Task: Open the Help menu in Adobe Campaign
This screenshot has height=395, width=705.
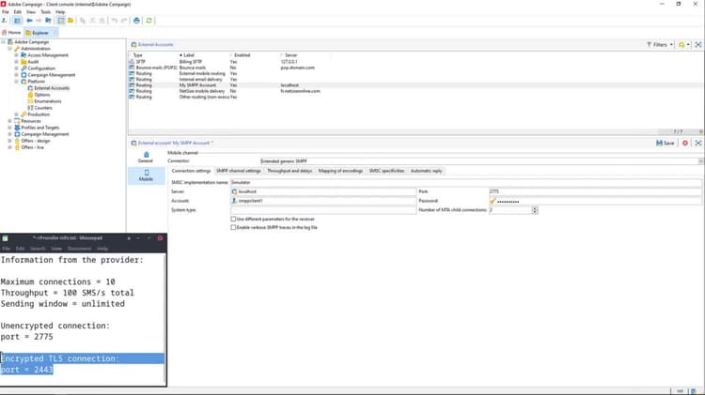Action: tap(60, 12)
